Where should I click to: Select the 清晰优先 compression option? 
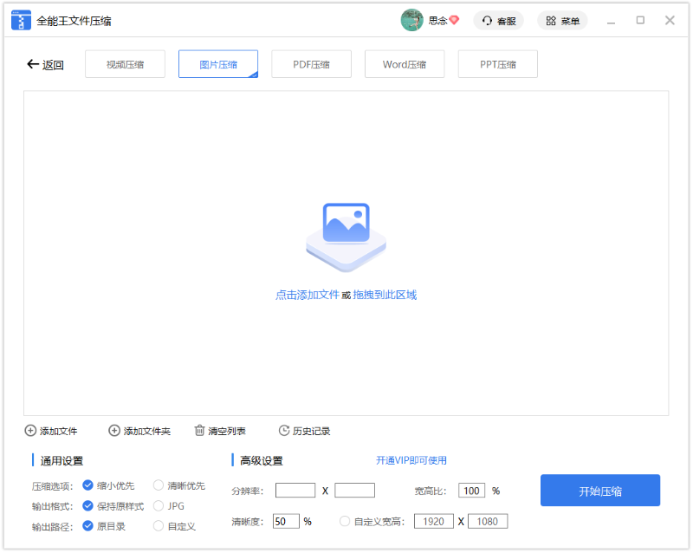point(159,485)
